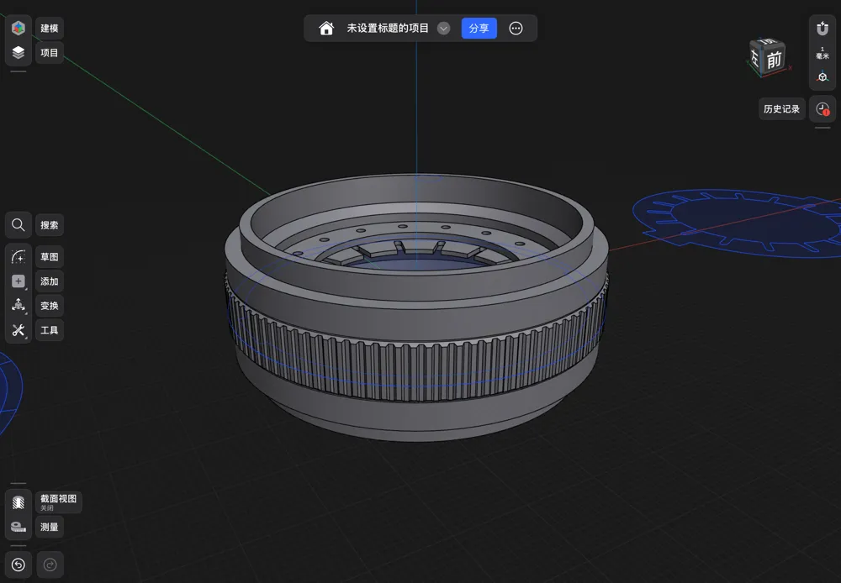841x583 pixels.
Task: Redo the last undone action
Action: click(50, 565)
